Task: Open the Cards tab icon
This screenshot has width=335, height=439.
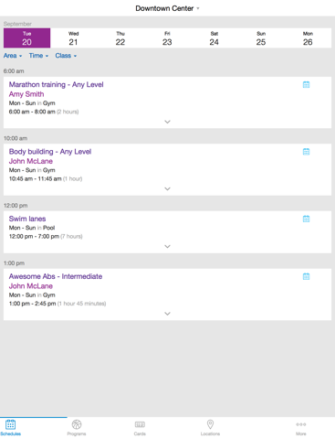Action: 140,424
